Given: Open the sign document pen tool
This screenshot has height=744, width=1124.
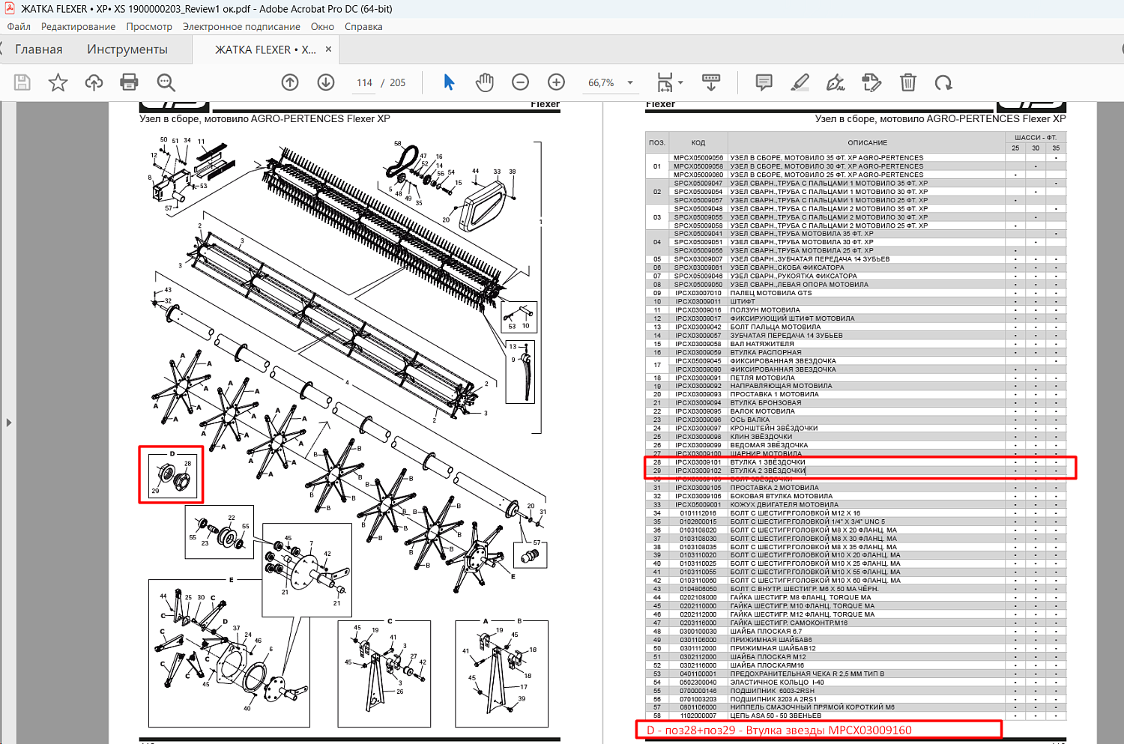Looking at the screenshot, I should tap(836, 82).
